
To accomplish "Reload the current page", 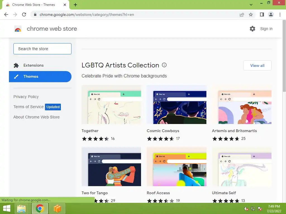I will 24,14.
